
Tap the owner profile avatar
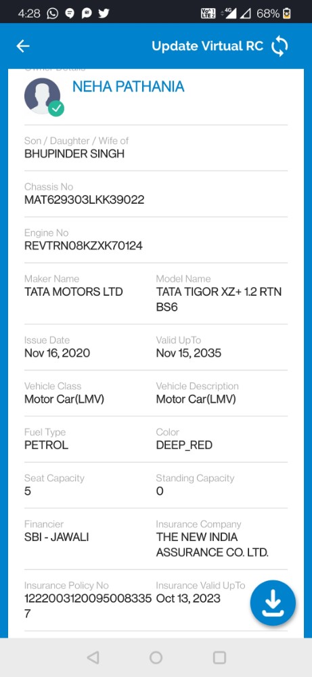(42, 96)
